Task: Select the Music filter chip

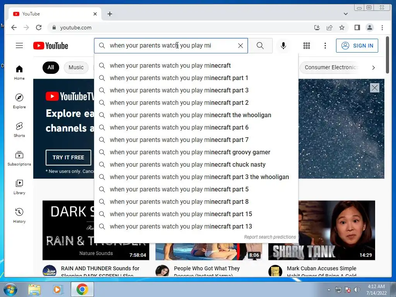Action: pyautogui.click(x=76, y=67)
